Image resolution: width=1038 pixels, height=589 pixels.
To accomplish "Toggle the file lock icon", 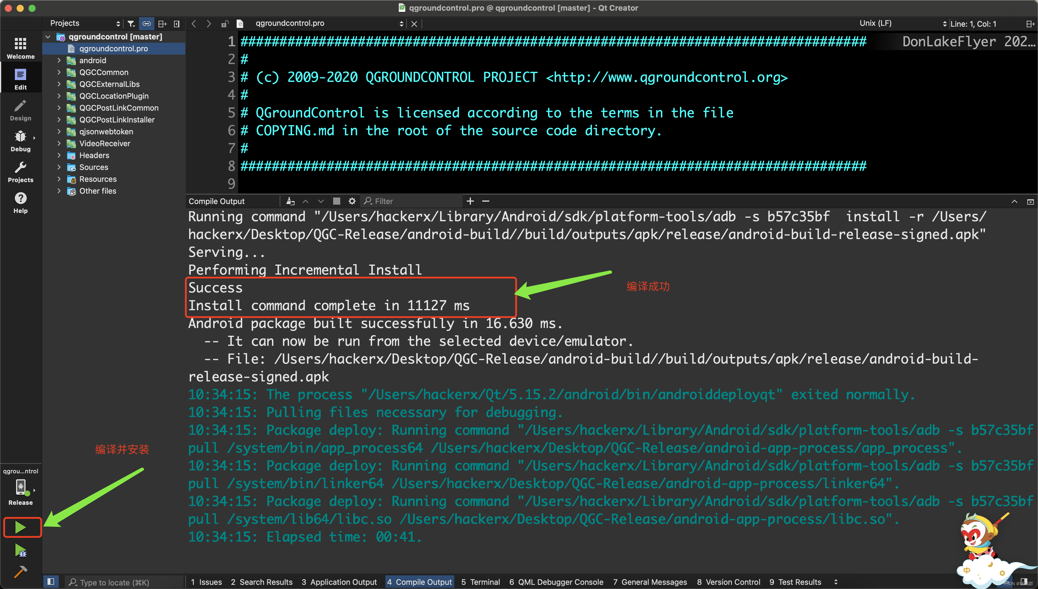I will tap(225, 23).
